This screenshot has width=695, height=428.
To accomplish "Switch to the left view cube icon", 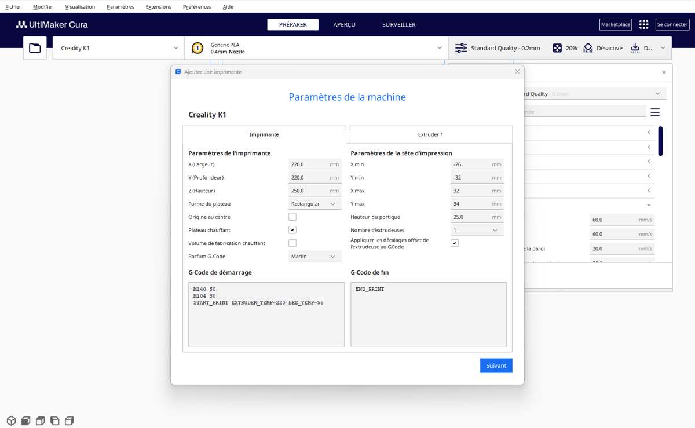I will click(54, 420).
